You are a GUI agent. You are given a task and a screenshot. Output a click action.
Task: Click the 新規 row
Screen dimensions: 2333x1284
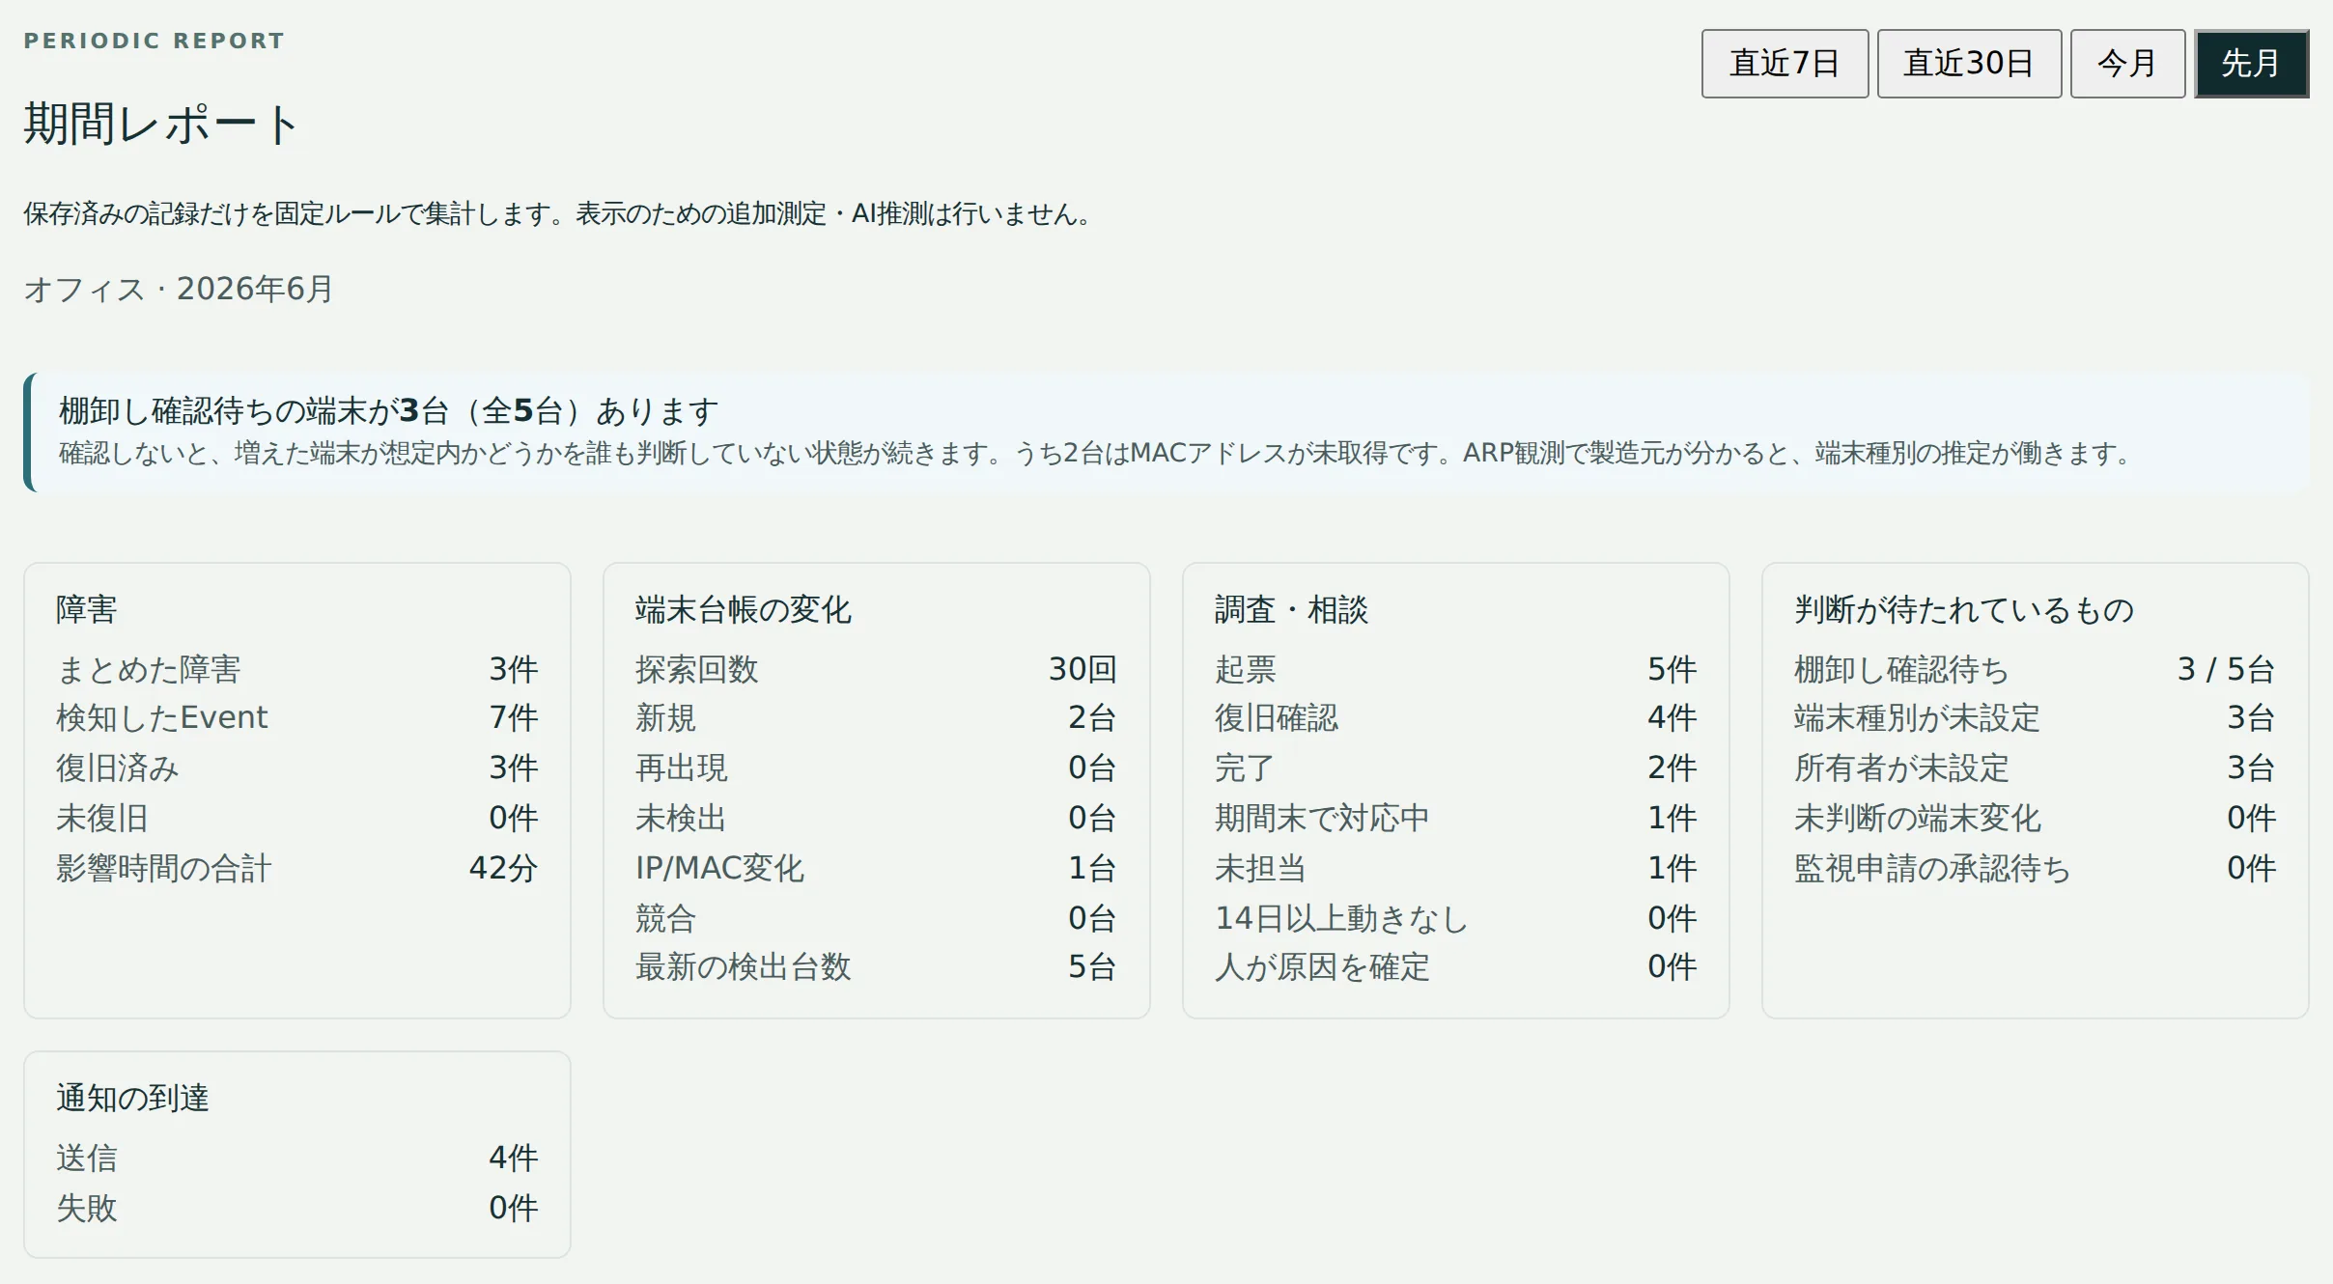(877, 717)
